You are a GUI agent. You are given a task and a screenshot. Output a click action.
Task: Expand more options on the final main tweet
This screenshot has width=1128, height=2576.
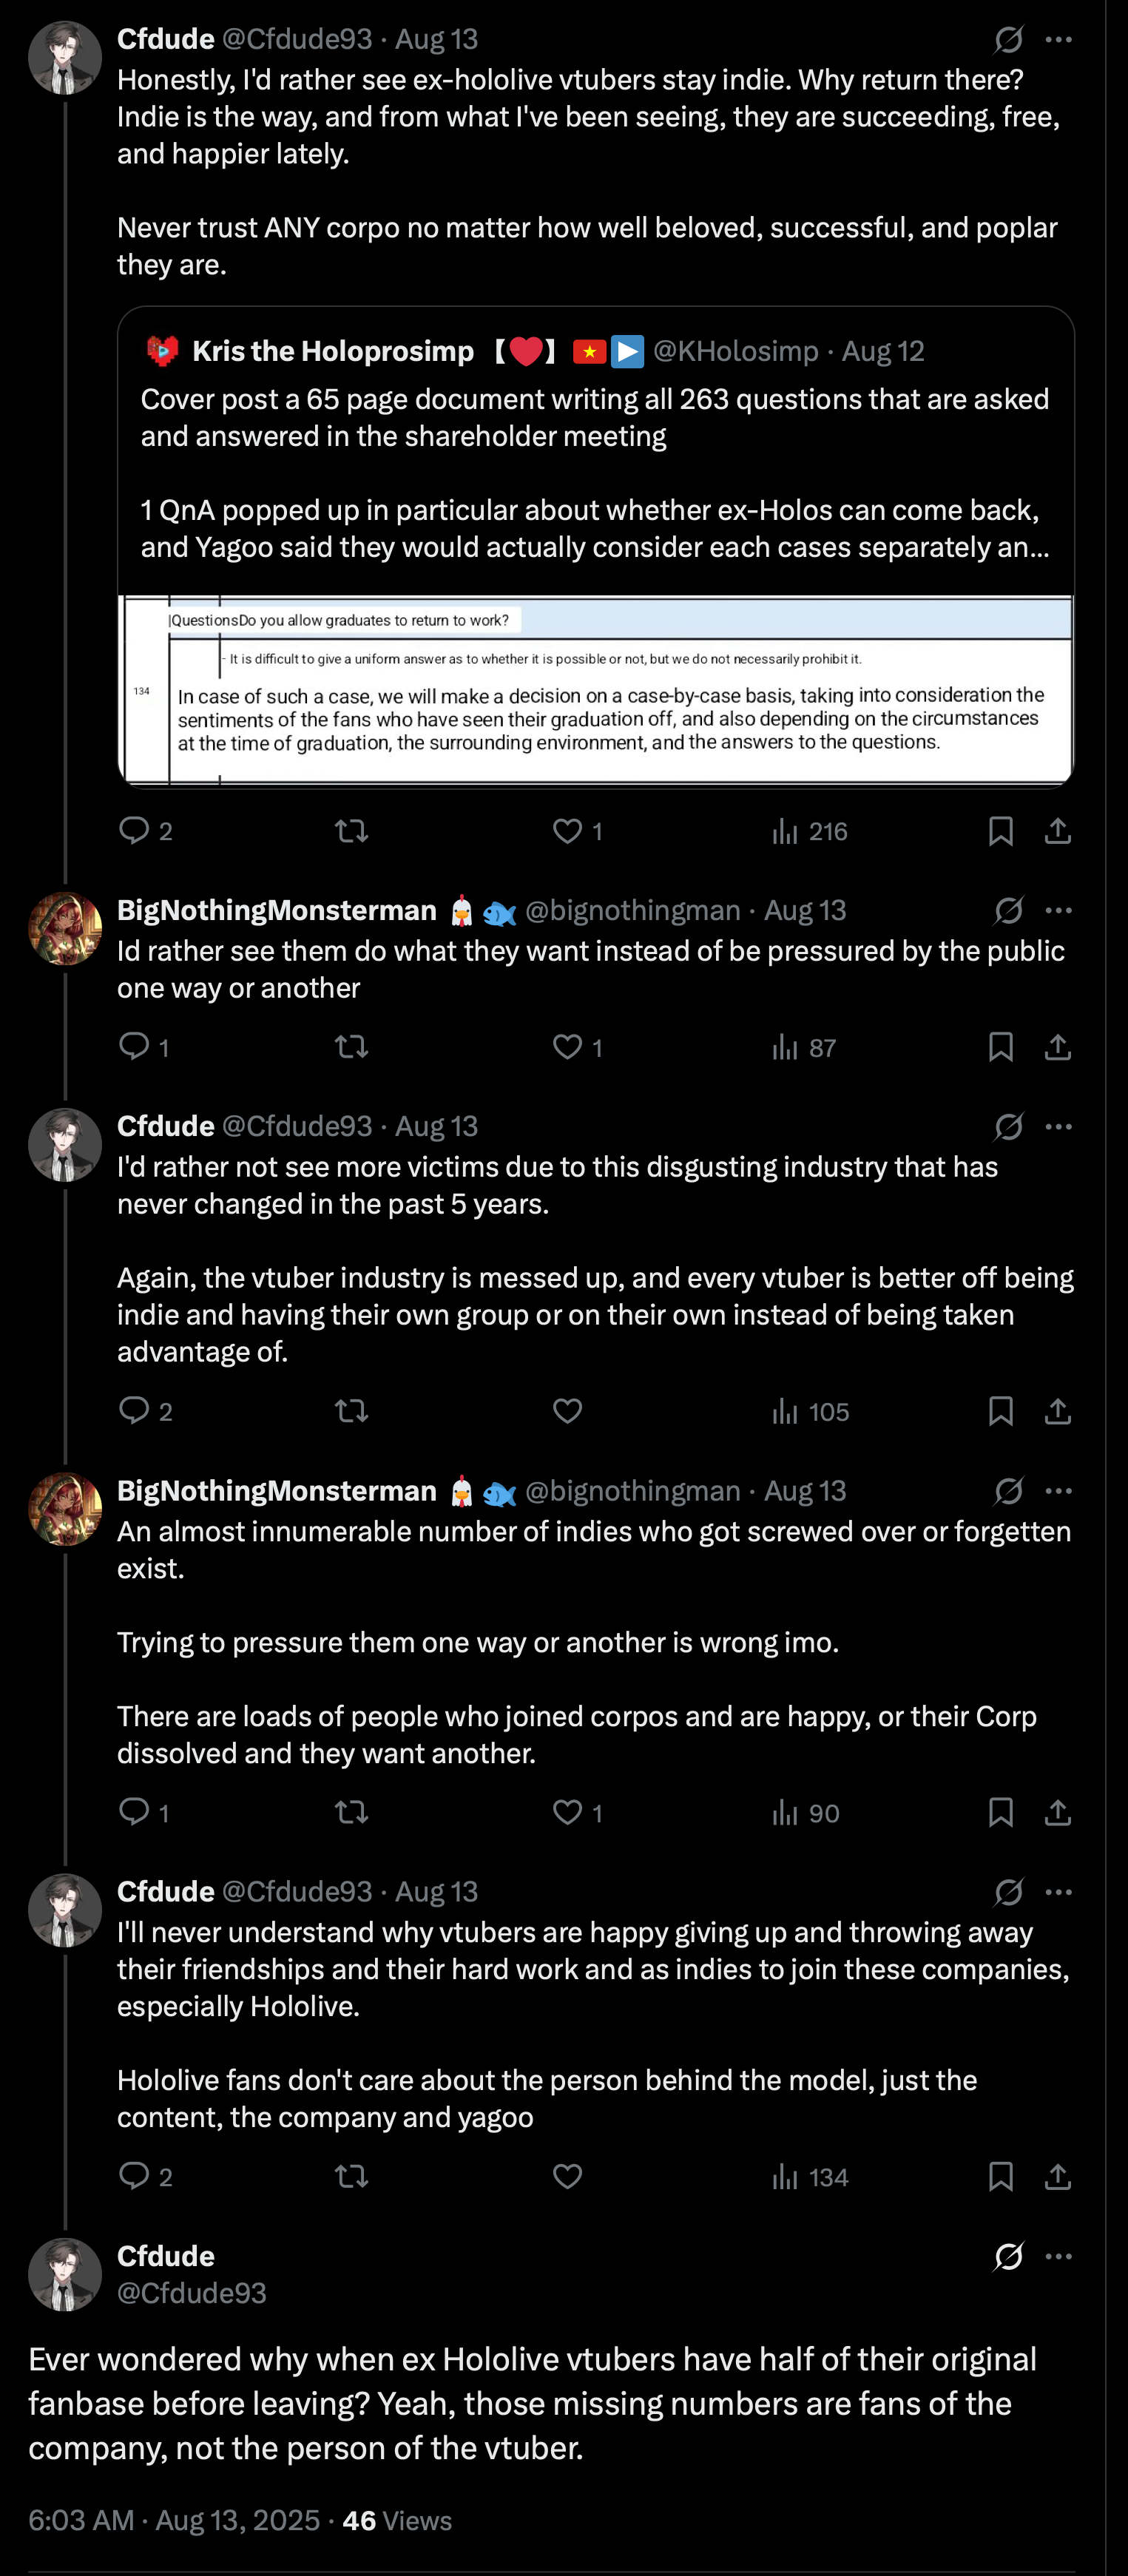[1058, 2257]
